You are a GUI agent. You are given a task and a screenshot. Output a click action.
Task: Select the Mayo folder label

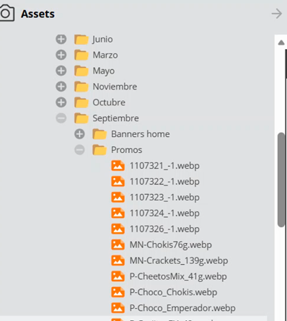(104, 71)
